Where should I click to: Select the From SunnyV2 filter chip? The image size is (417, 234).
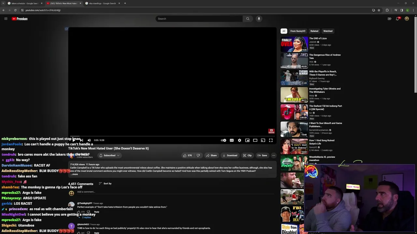[x=298, y=31]
